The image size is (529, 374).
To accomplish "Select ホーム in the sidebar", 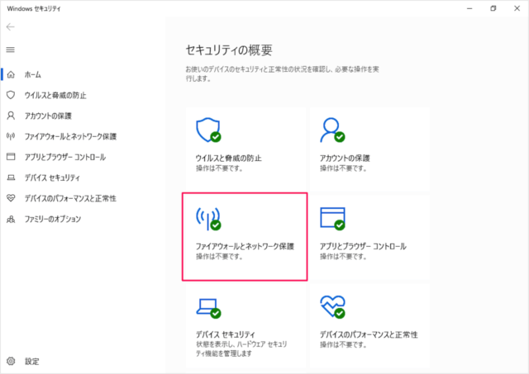I will click(x=33, y=75).
